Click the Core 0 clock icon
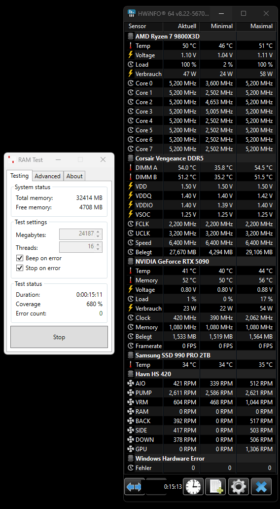The image size is (280, 509). point(131,83)
